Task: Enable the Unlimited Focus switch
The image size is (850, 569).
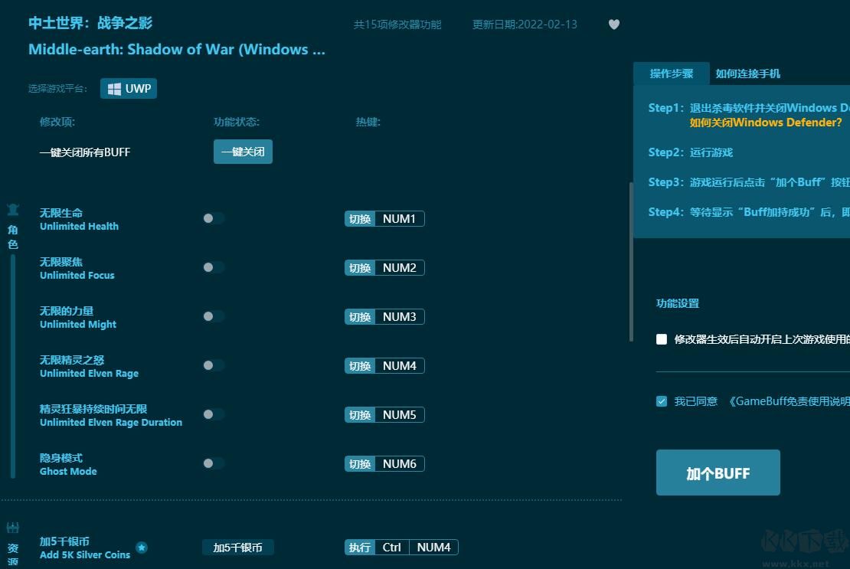Action: [x=214, y=267]
